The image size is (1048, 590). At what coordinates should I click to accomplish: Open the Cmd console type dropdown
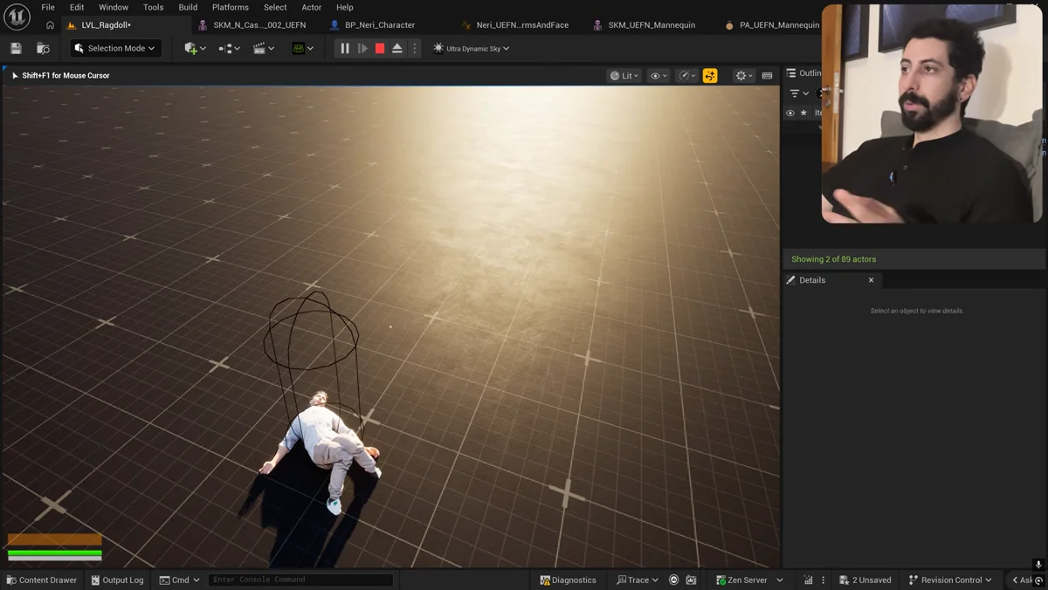180,580
